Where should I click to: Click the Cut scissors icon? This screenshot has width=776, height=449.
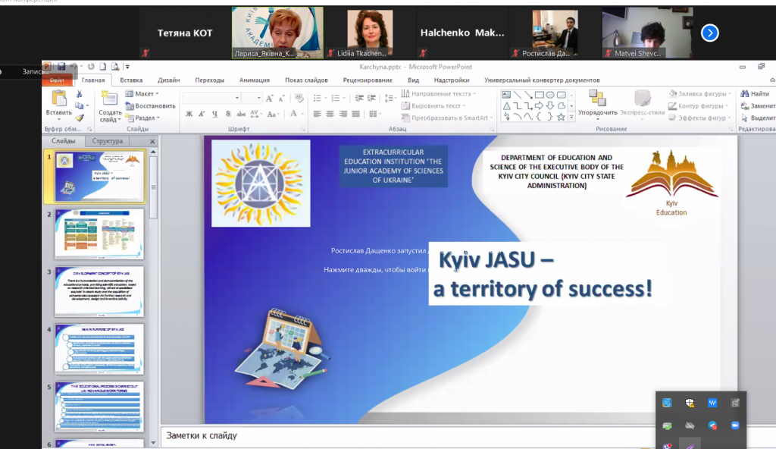pos(79,93)
